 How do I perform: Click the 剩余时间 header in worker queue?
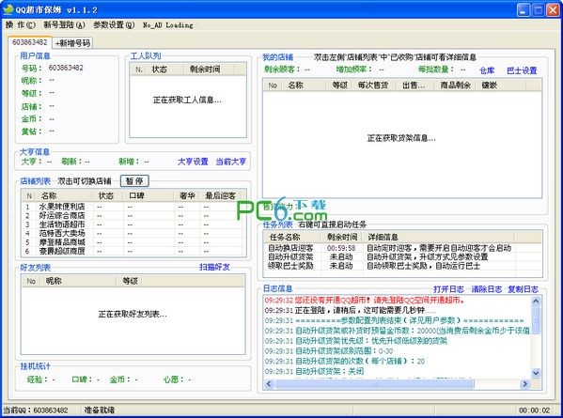(209, 70)
